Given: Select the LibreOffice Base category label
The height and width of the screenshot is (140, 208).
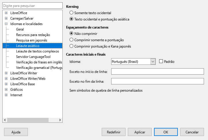Looking at the screenshot, I should pyautogui.click(x=22, y=84).
